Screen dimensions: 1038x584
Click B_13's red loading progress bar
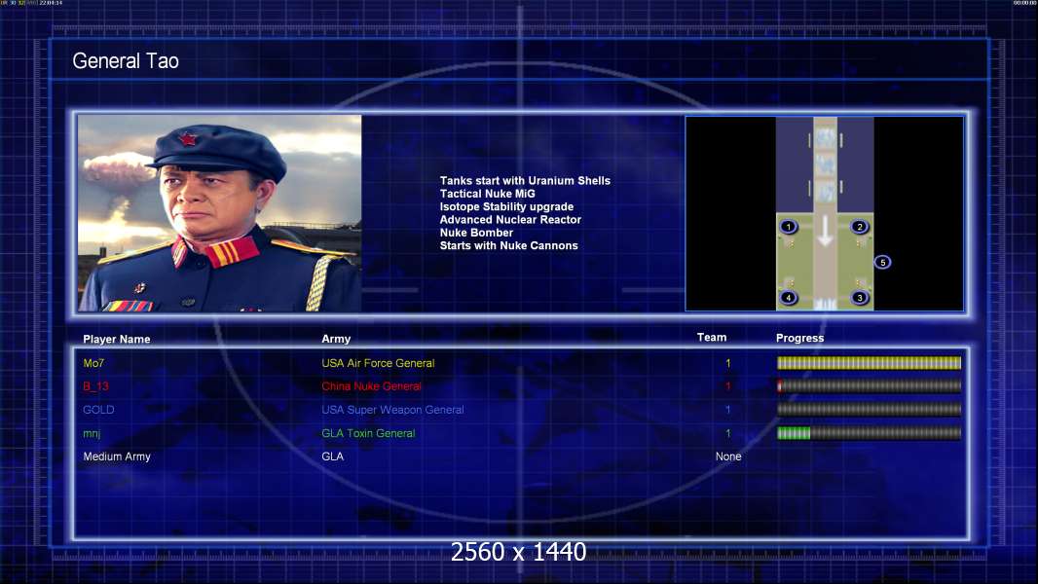tap(869, 385)
